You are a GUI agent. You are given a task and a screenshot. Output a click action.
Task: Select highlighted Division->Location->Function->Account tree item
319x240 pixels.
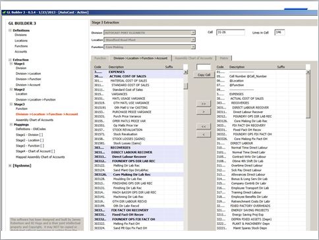pyautogui.click(x=47, y=114)
